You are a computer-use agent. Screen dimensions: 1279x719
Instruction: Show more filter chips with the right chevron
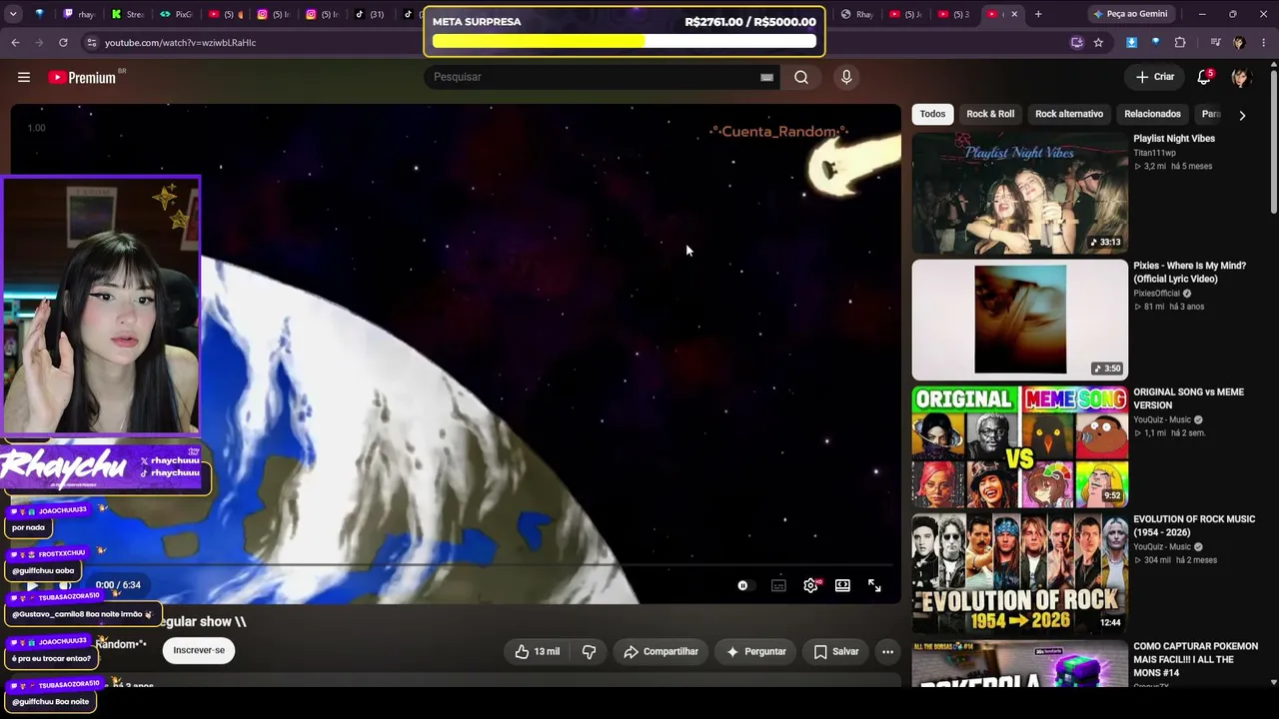(x=1242, y=115)
